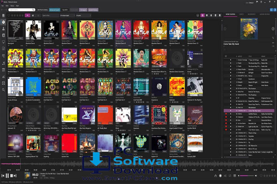Click the Advanced search button
The image size is (277, 184).
(55, 10)
